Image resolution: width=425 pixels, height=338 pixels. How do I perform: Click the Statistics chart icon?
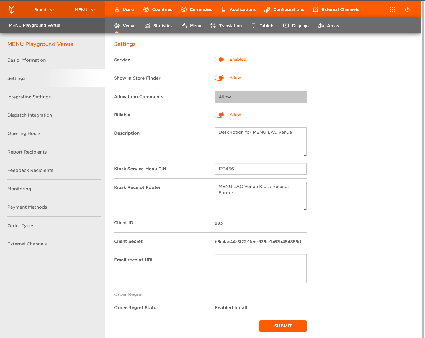pos(148,26)
